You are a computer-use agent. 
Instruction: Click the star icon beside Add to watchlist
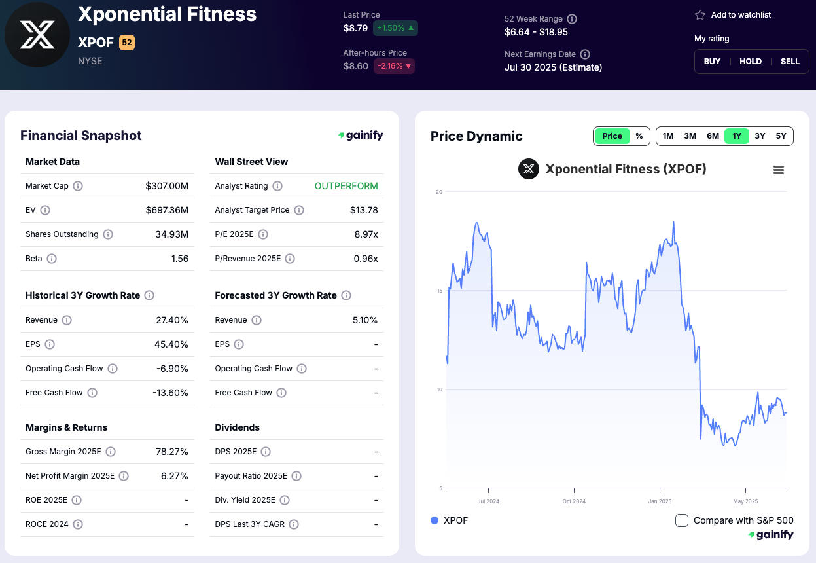[x=700, y=14]
